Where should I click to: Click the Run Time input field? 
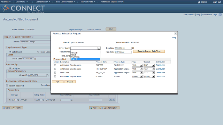coord(123,52)
